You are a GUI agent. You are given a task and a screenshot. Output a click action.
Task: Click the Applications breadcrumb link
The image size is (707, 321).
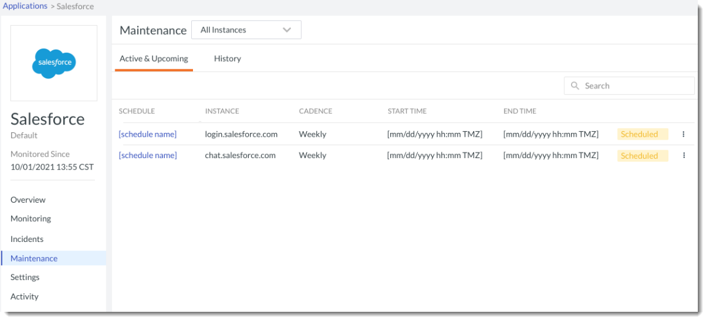pyautogui.click(x=25, y=6)
